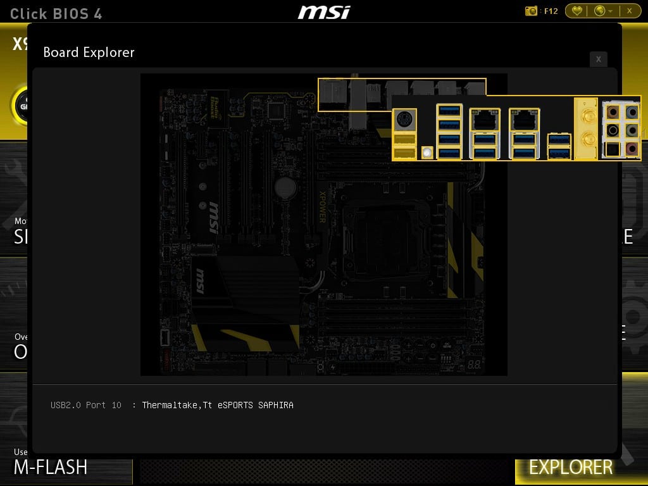This screenshot has width=648, height=486.
Task: Open the language globe dropdown
Action: [603, 11]
